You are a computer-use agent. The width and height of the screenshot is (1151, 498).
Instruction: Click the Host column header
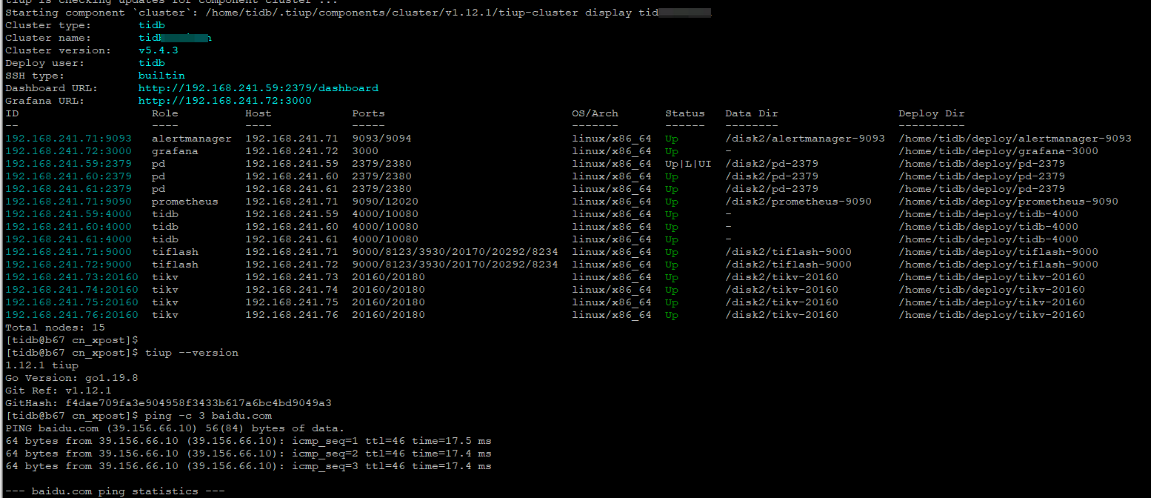point(258,113)
